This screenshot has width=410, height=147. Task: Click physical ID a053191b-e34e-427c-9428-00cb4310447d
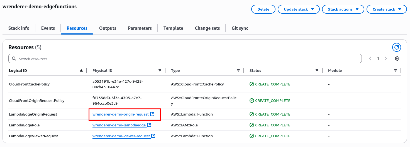tap(118, 84)
